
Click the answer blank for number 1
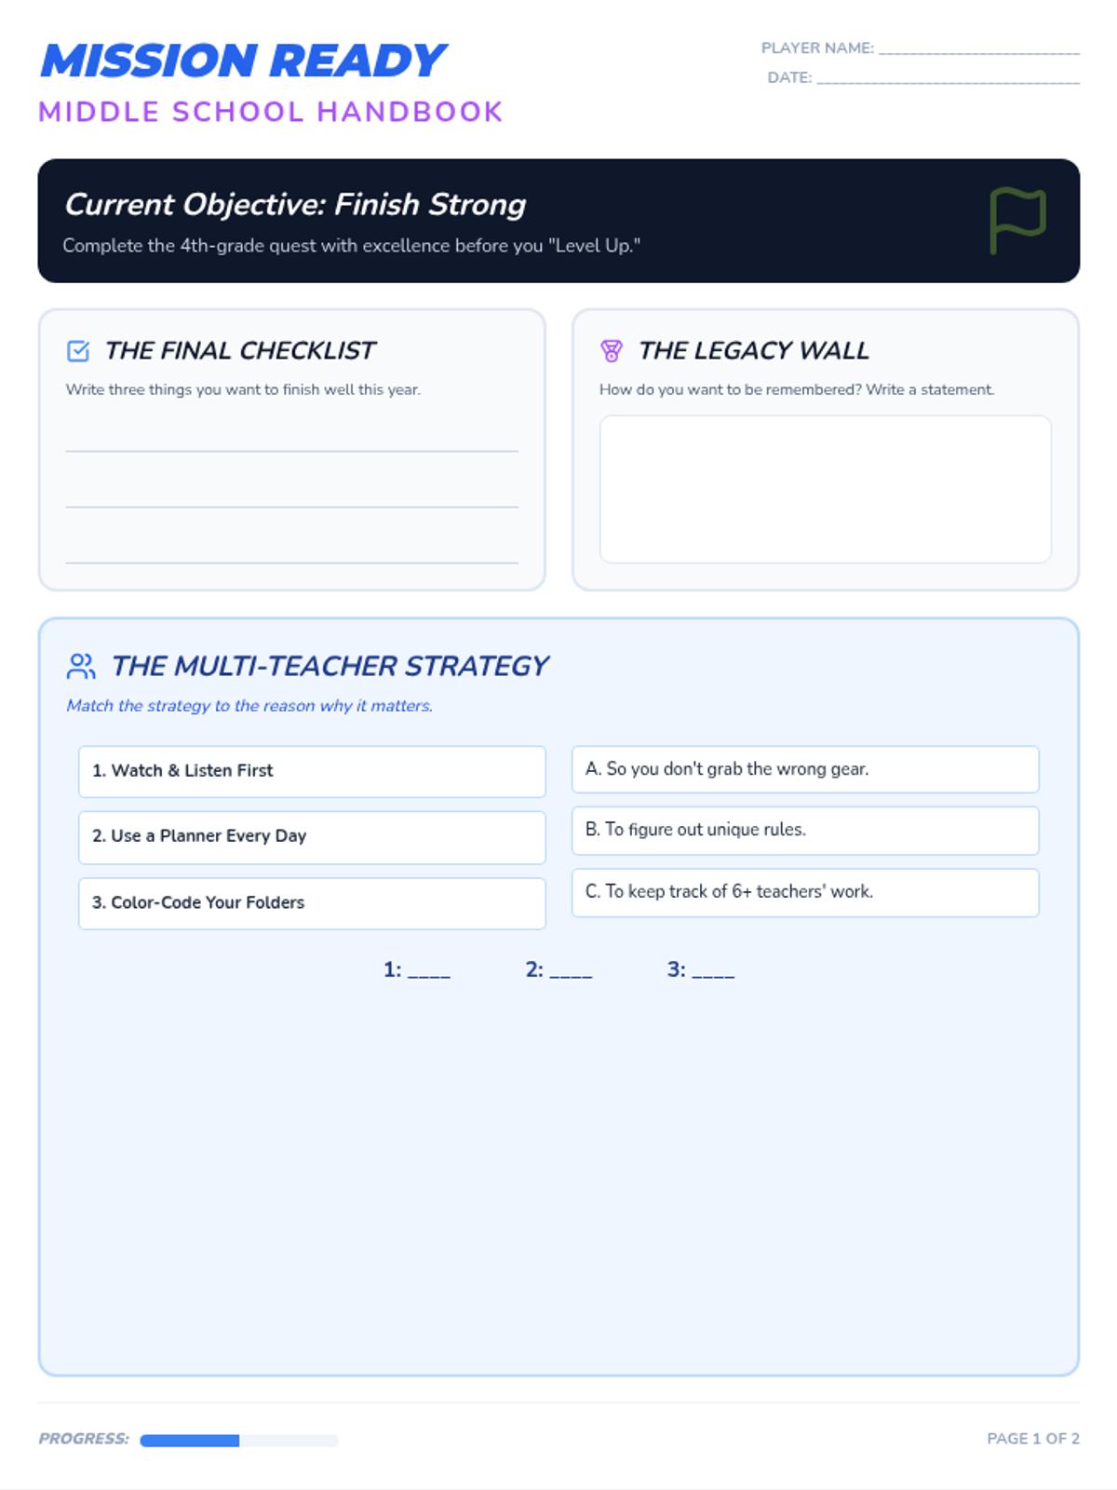coord(429,972)
